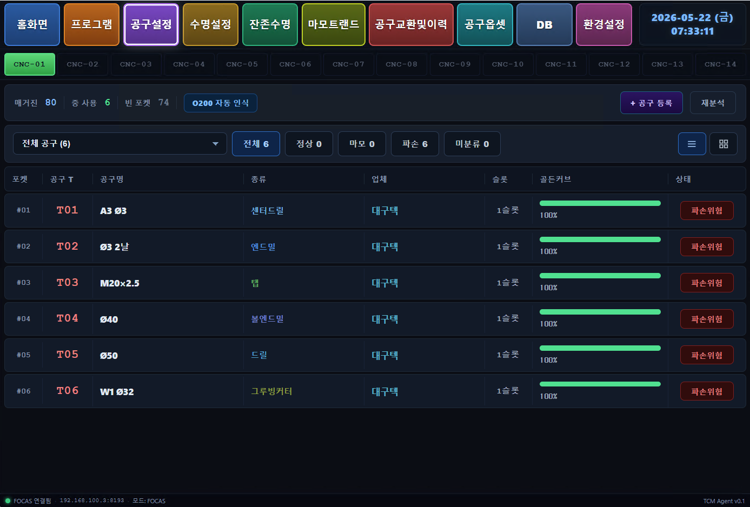
Task: Click 파손위험 badge in T05 row
Action: (707, 356)
